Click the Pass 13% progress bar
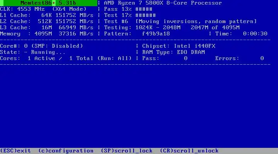Screen dimensions: 278x154 (x=128, y=9)
